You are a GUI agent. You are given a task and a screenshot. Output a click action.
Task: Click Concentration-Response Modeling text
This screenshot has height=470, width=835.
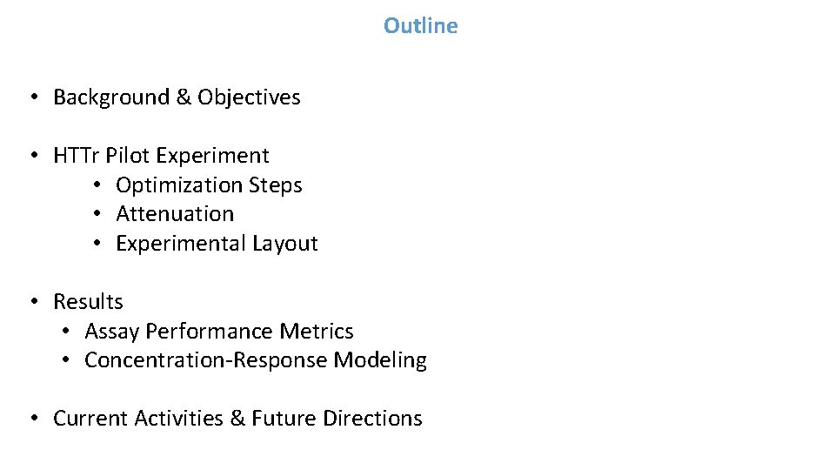click(256, 360)
